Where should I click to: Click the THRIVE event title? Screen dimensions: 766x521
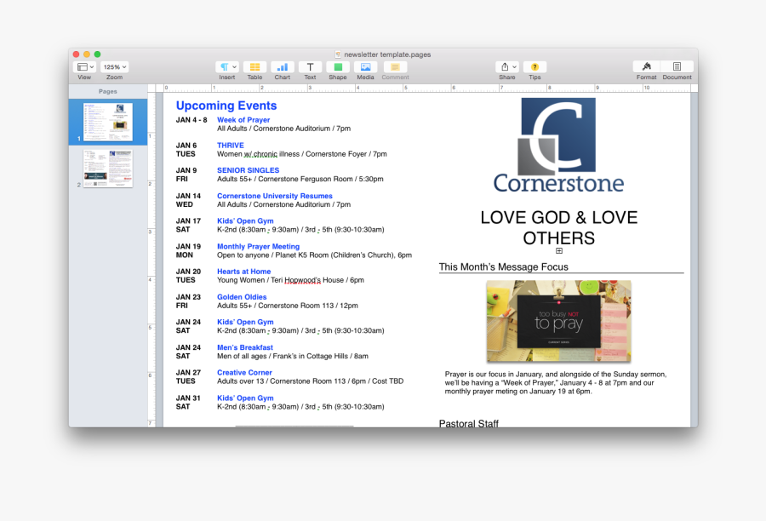[x=230, y=146]
